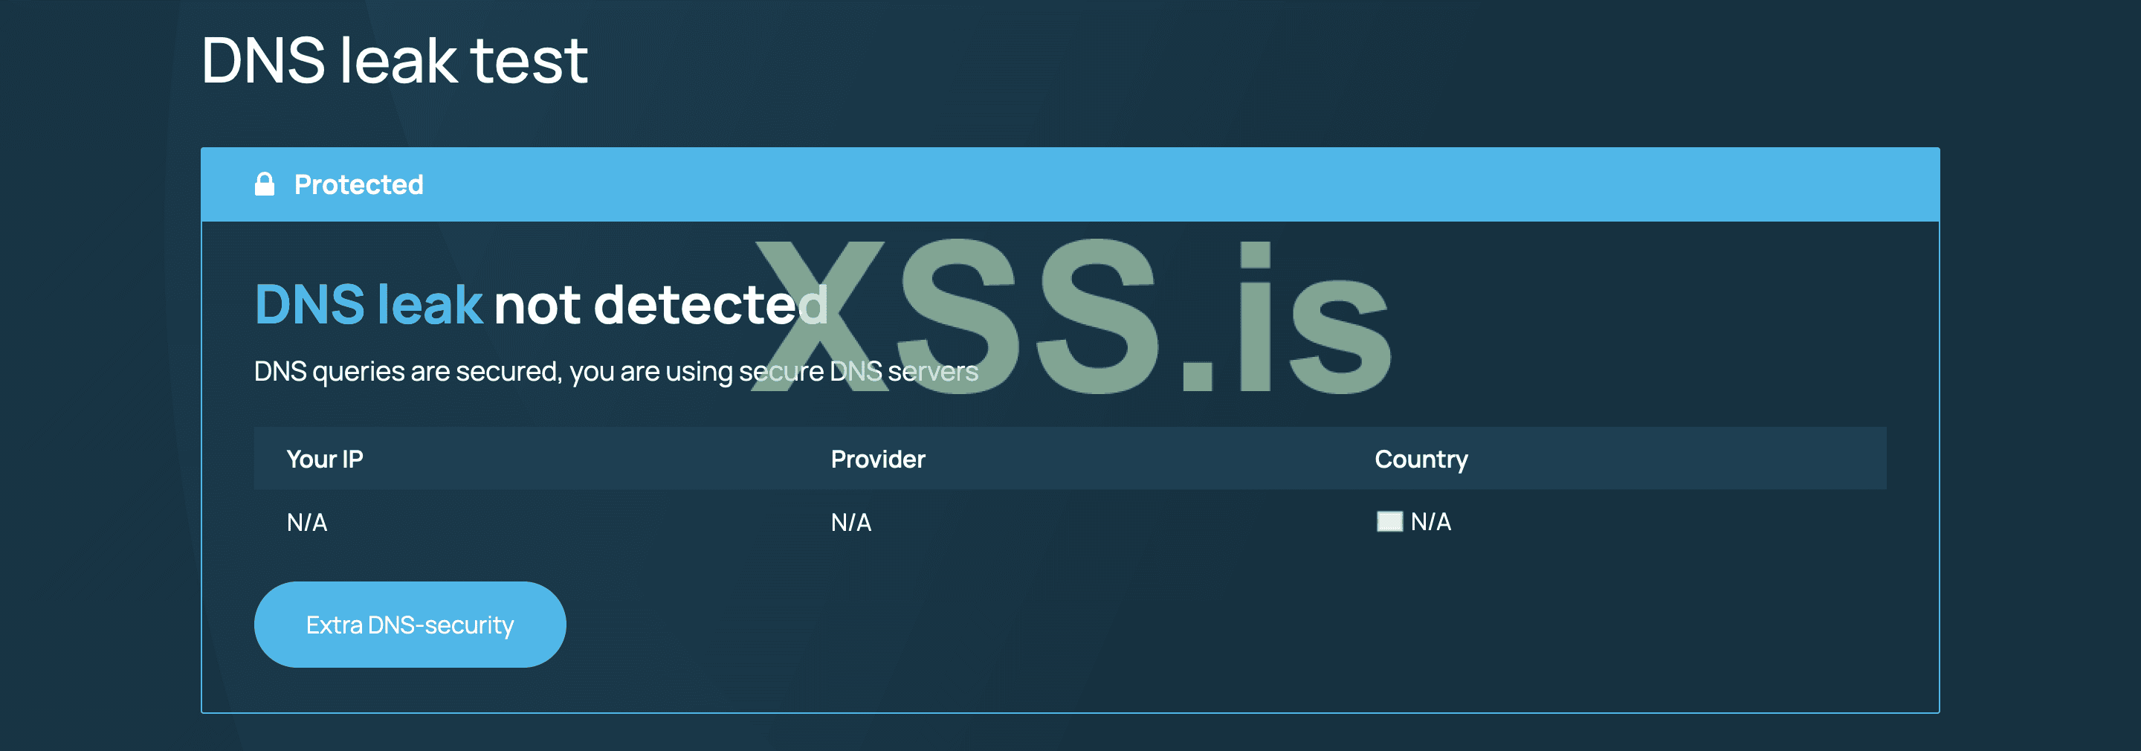Click the DNS leak test page title
This screenshot has height=751, width=2141.
pyautogui.click(x=394, y=61)
